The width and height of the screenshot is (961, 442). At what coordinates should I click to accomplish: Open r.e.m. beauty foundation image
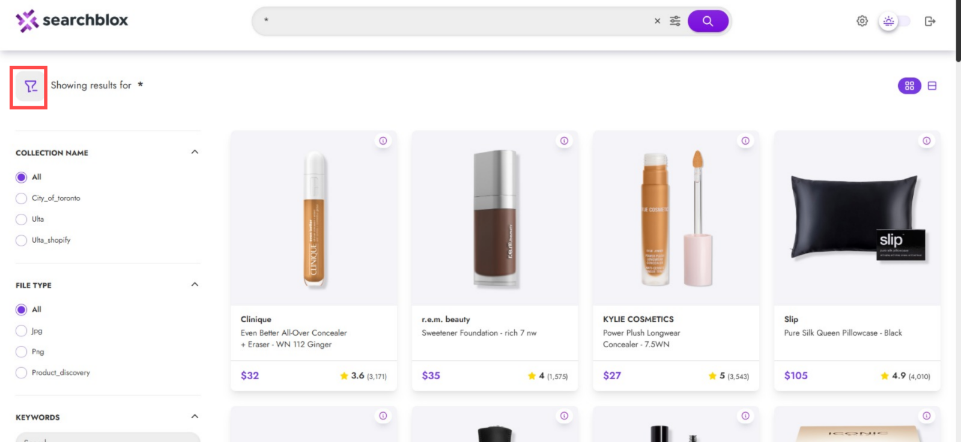[495, 219]
